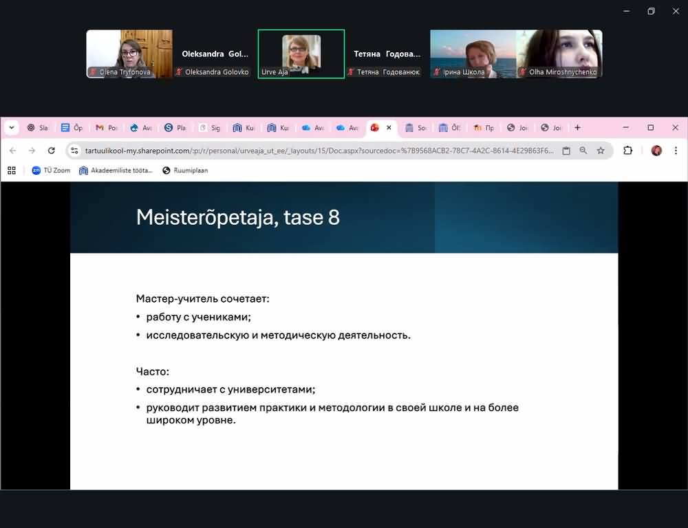Open the browser zoom magnifier icon
Image resolution: width=688 pixels, height=528 pixels.
[x=583, y=151]
